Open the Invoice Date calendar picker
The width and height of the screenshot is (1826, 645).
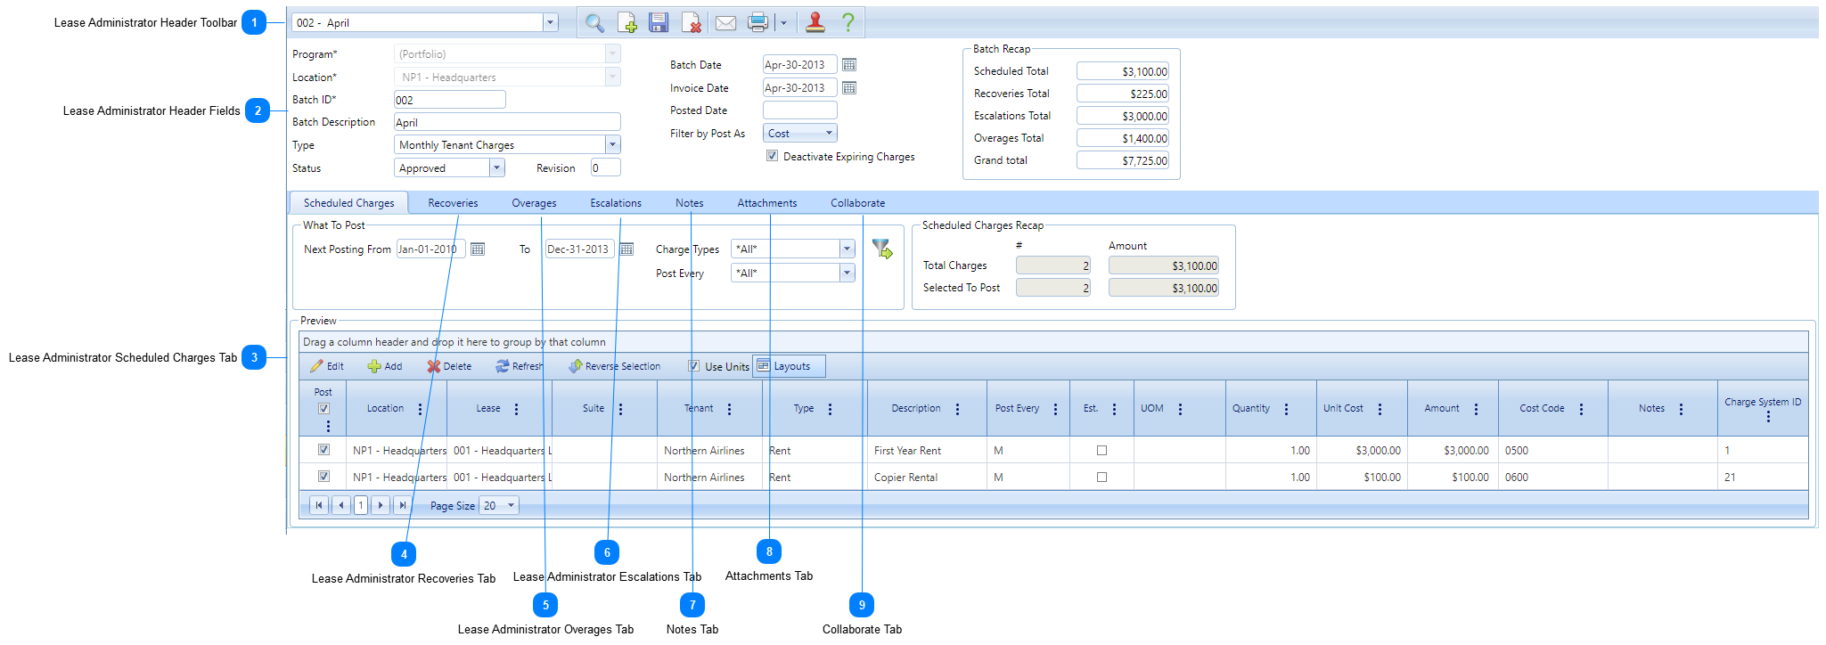[x=849, y=88]
